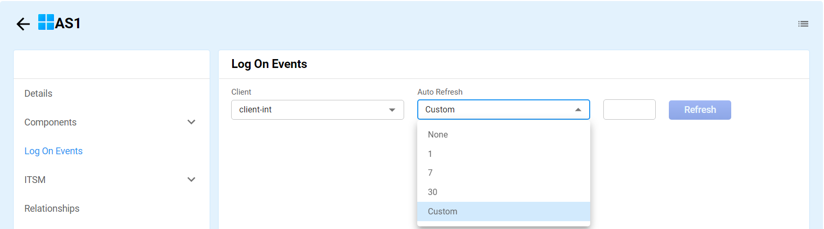This screenshot has width=824, height=229.
Task: Click the Windows logo beside AS1
Action: [46, 22]
